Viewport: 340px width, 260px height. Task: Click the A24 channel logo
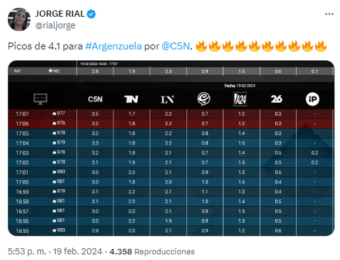[240, 99]
